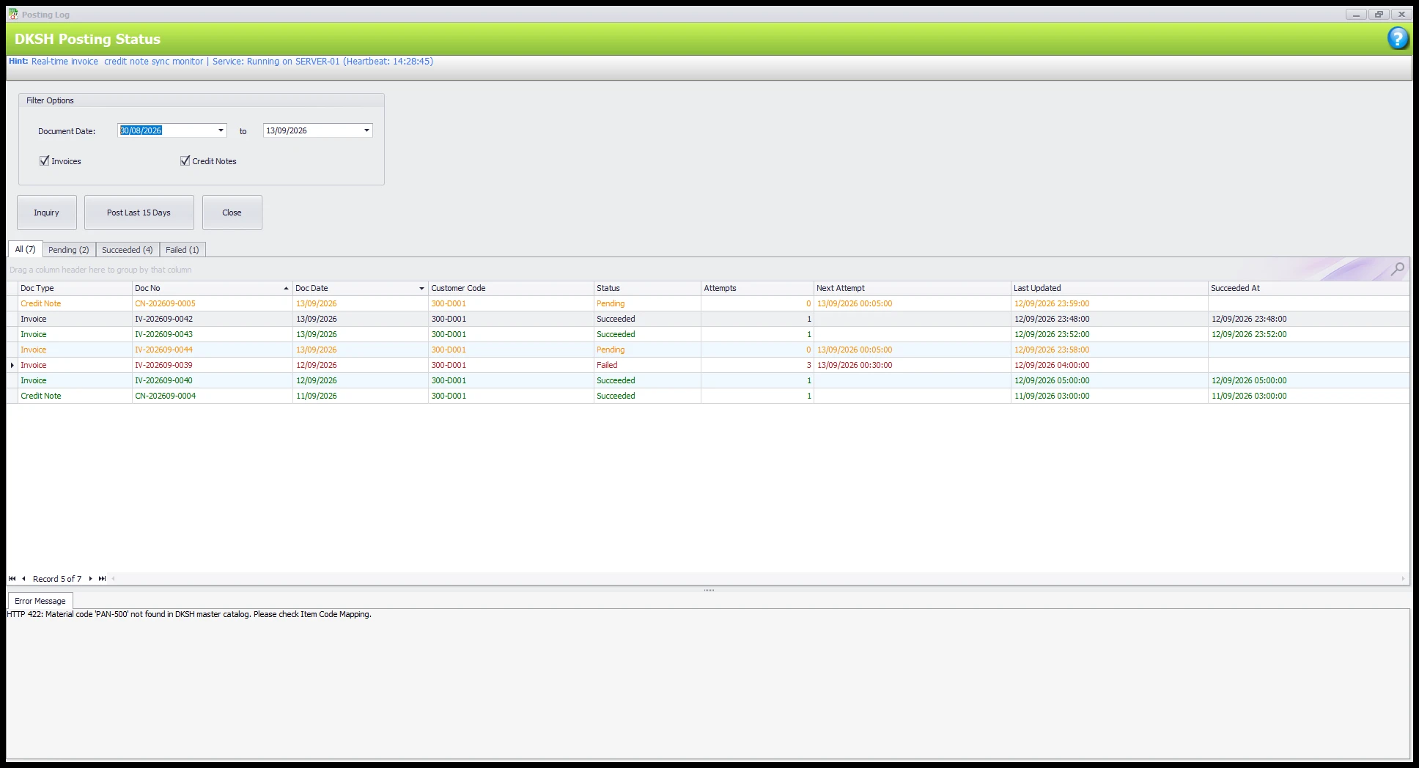The image size is (1419, 768).
Task: Switch to the All (7) tab
Action: [25, 249]
